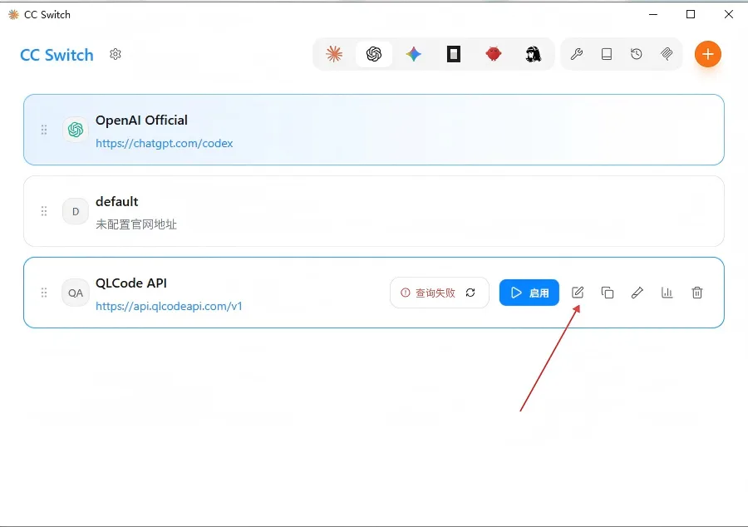748x527 pixels.
Task: Select the QLCode API provider title
Action: point(131,283)
